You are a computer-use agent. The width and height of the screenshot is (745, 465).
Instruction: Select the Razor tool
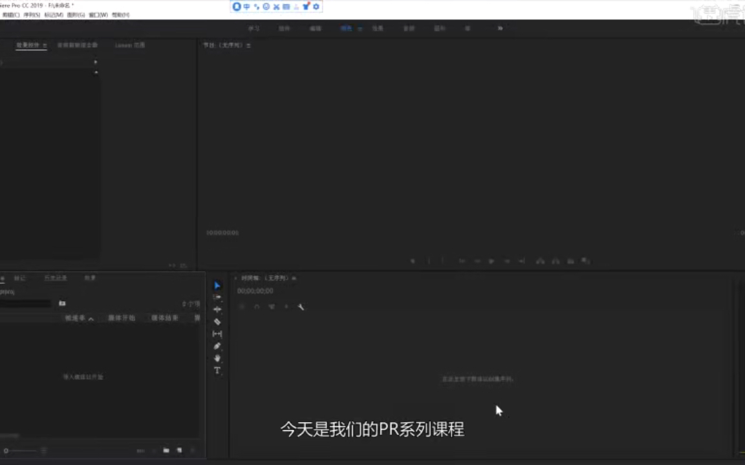click(x=217, y=322)
